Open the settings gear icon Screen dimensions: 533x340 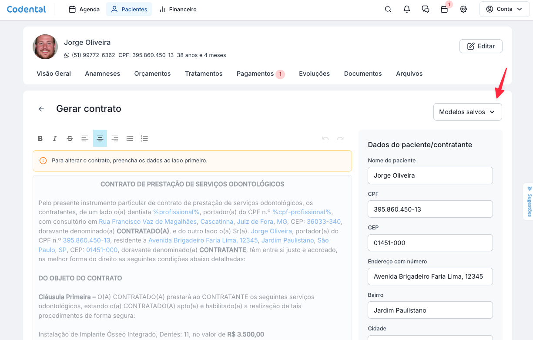(463, 9)
